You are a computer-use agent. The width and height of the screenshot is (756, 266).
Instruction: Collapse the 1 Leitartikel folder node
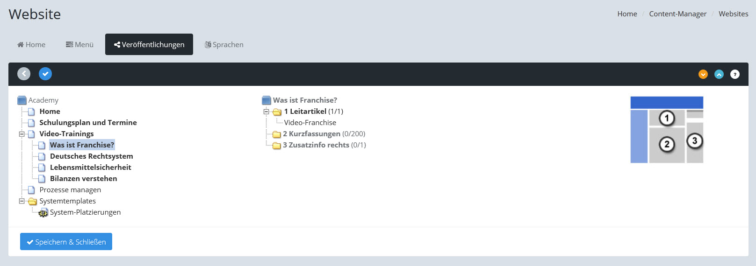pyautogui.click(x=266, y=112)
